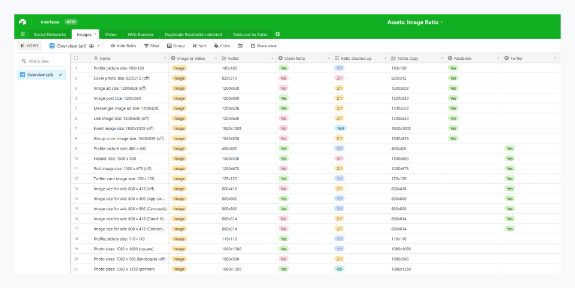Click the Share view button
This screenshot has height=288, width=575.
tap(264, 46)
